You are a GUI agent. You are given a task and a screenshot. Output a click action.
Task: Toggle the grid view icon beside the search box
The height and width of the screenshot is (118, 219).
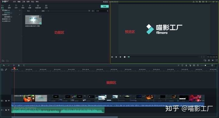point(93,11)
